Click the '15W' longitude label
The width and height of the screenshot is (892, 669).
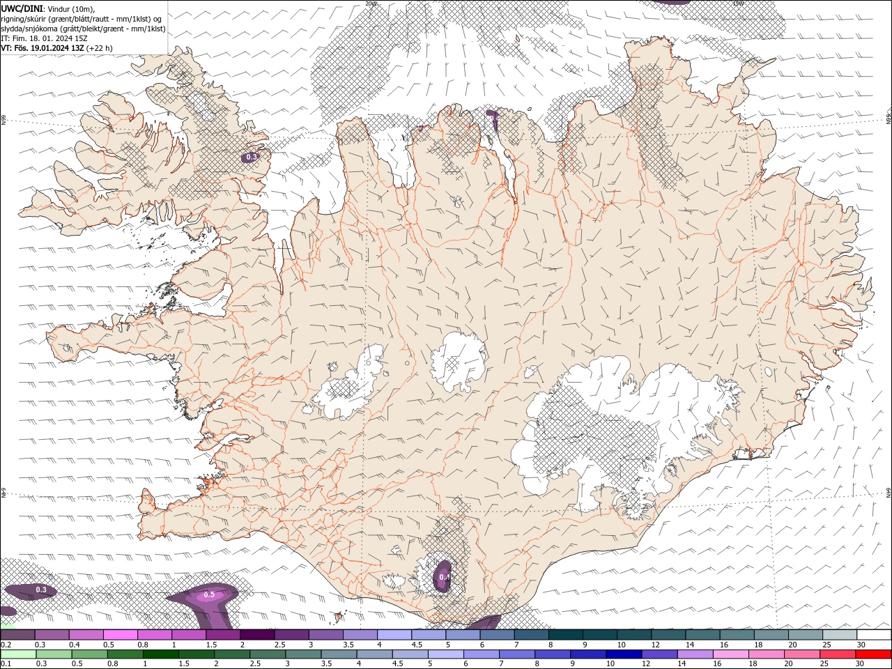pyautogui.click(x=738, y=3)
